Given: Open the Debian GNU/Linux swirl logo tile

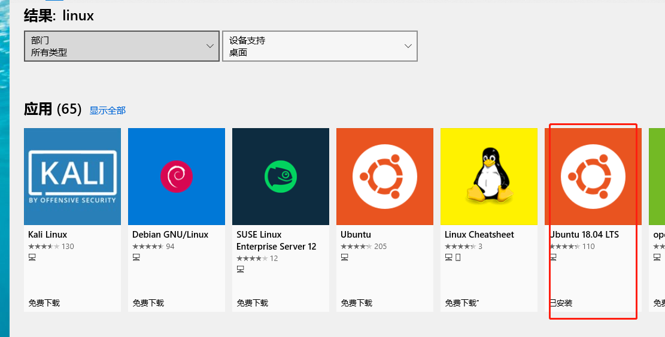Looking at the screenshot, I should (x=177, y=177).
